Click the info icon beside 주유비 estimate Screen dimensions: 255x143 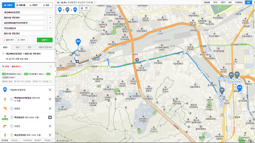[x=50, y=81]
